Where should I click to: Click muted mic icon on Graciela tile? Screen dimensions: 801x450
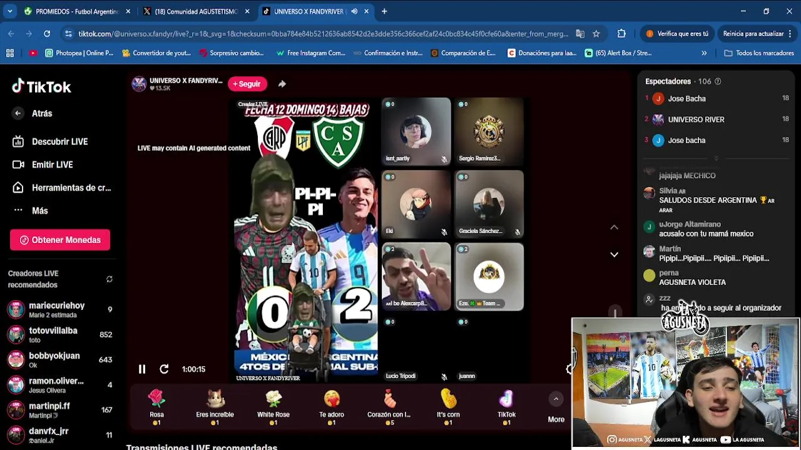[517, 232]
